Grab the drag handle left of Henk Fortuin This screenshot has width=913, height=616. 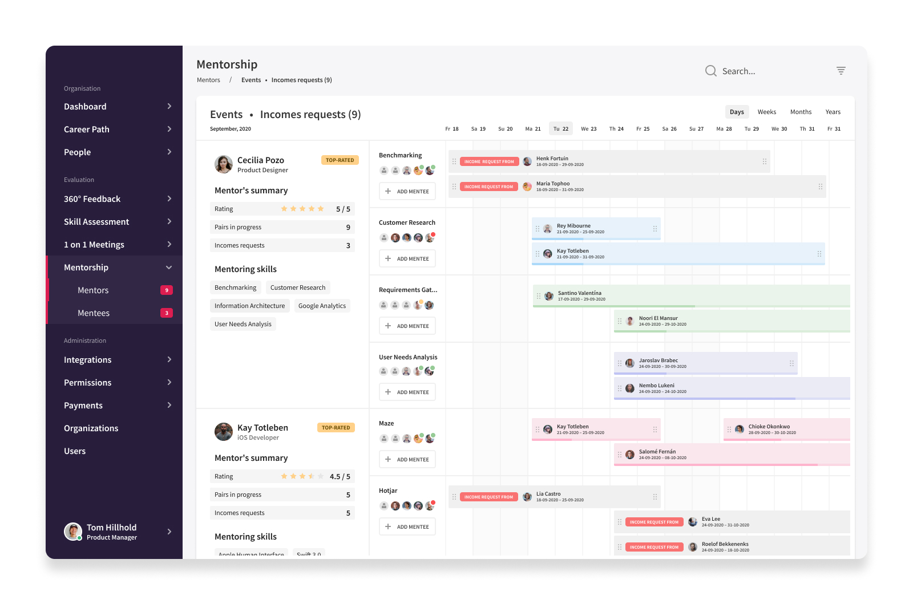click(454, 161)
